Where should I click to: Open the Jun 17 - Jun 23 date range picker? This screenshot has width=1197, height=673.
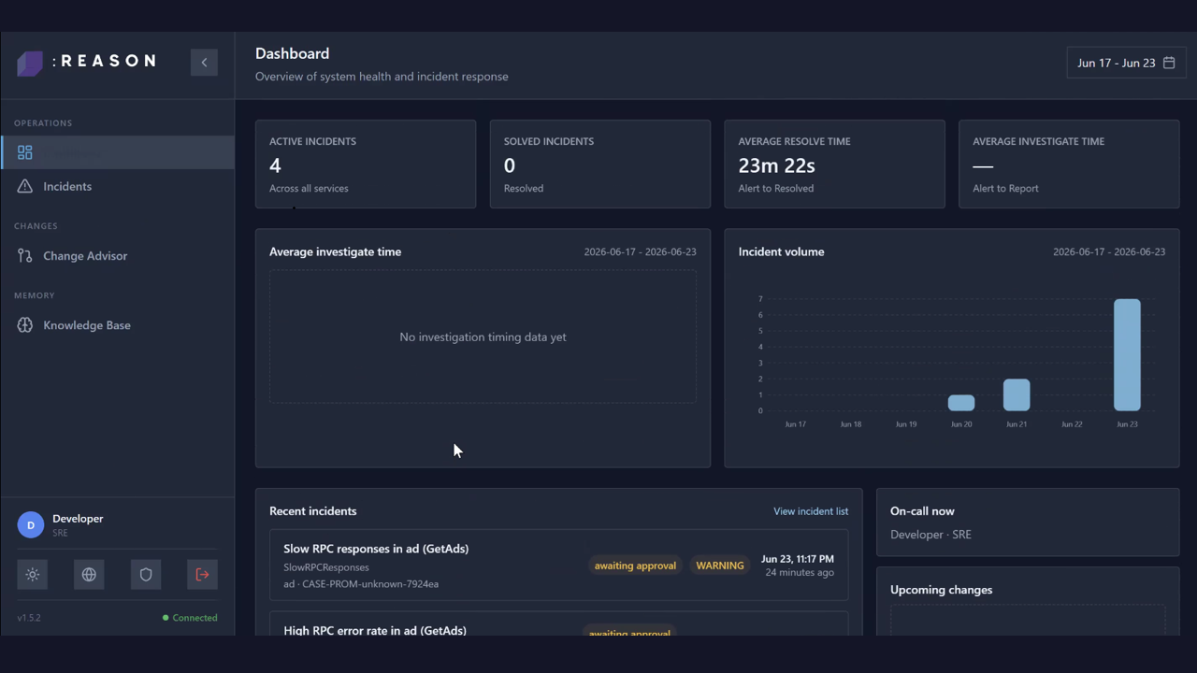point(1126,63)
